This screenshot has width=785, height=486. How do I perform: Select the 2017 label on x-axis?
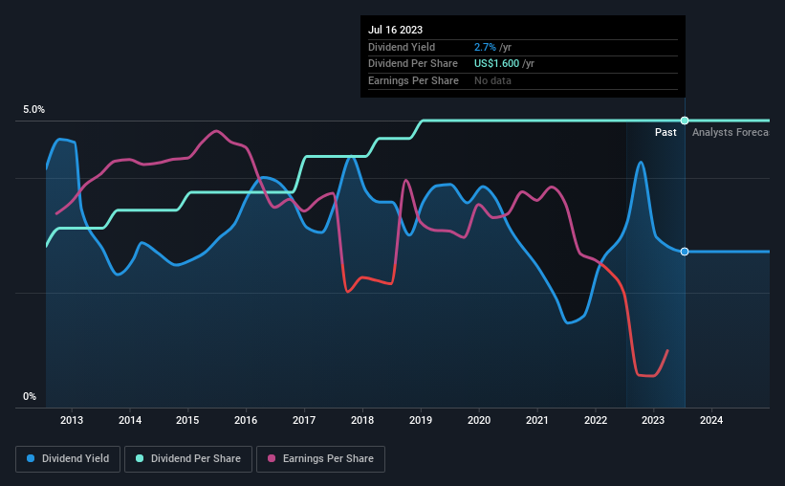click(304, 420)
